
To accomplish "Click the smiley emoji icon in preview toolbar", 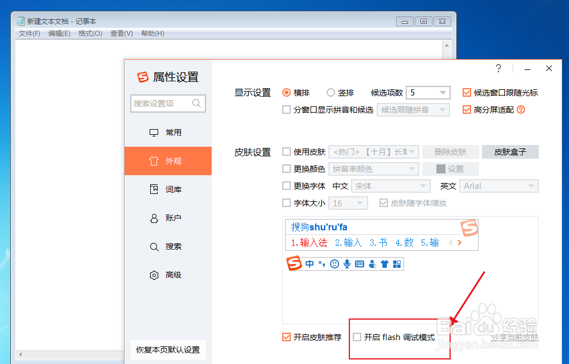I will (334, 264).
